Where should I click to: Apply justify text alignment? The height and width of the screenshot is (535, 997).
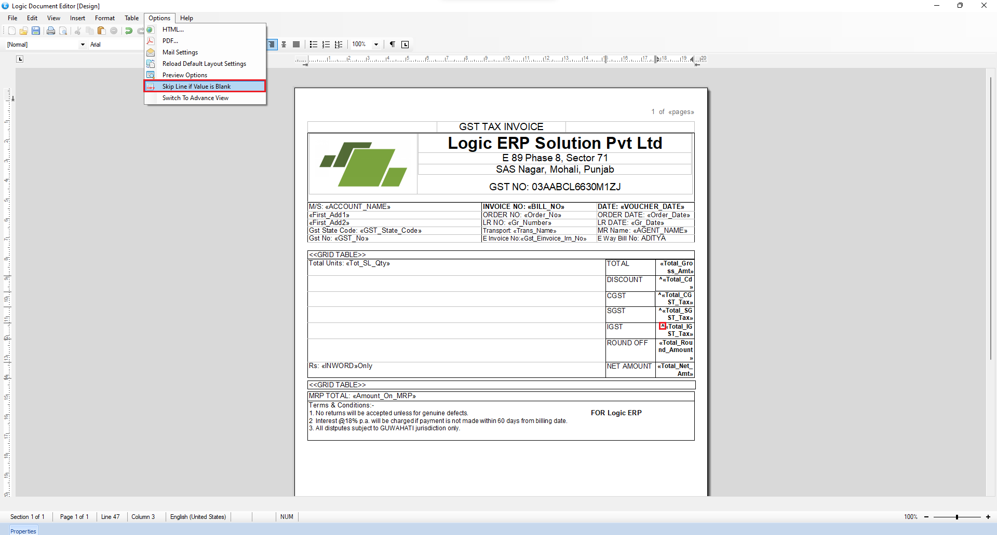click(x=296, y=45)
